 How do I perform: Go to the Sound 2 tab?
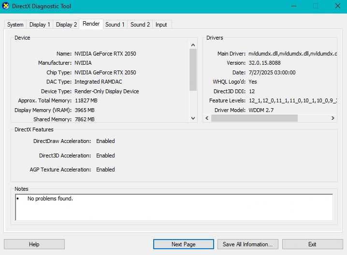pos(140,25)
